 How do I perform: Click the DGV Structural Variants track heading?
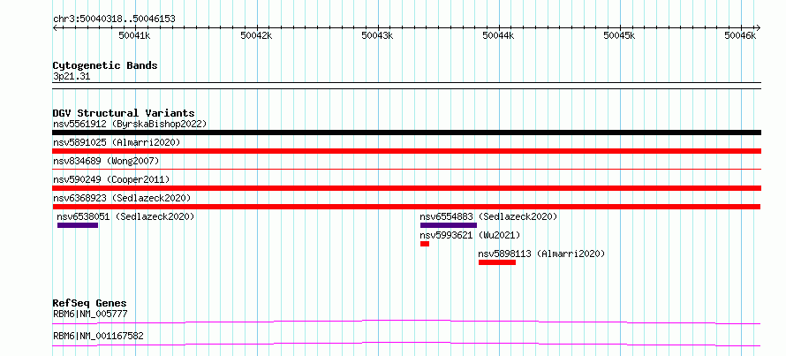tap(124, 113)
